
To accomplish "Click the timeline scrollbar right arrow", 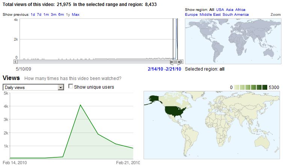I will pos(182,62).
